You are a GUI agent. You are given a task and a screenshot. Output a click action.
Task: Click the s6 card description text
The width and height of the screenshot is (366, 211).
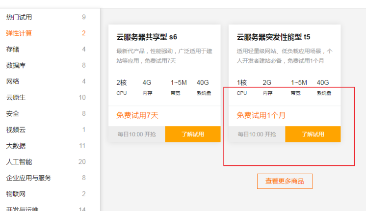point(164,56)
